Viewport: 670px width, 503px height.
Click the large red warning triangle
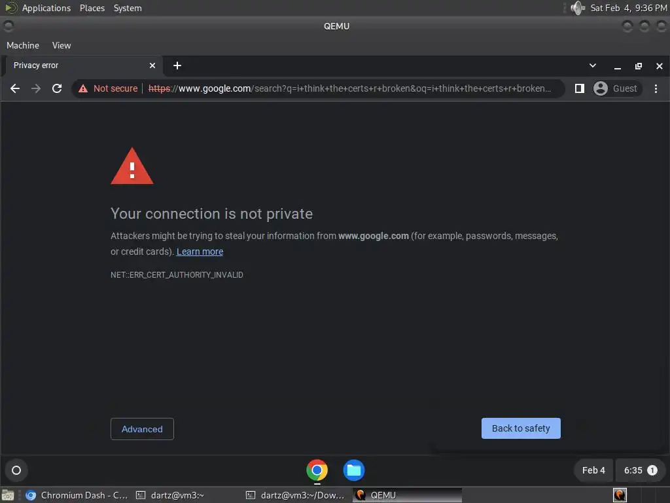coord(132,166)
